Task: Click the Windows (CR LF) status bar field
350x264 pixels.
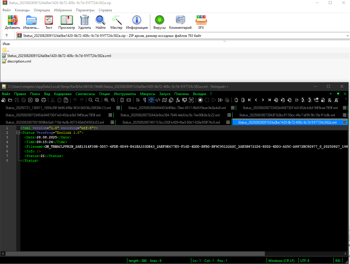Action: pyautogui.click(x=281, y=261)
